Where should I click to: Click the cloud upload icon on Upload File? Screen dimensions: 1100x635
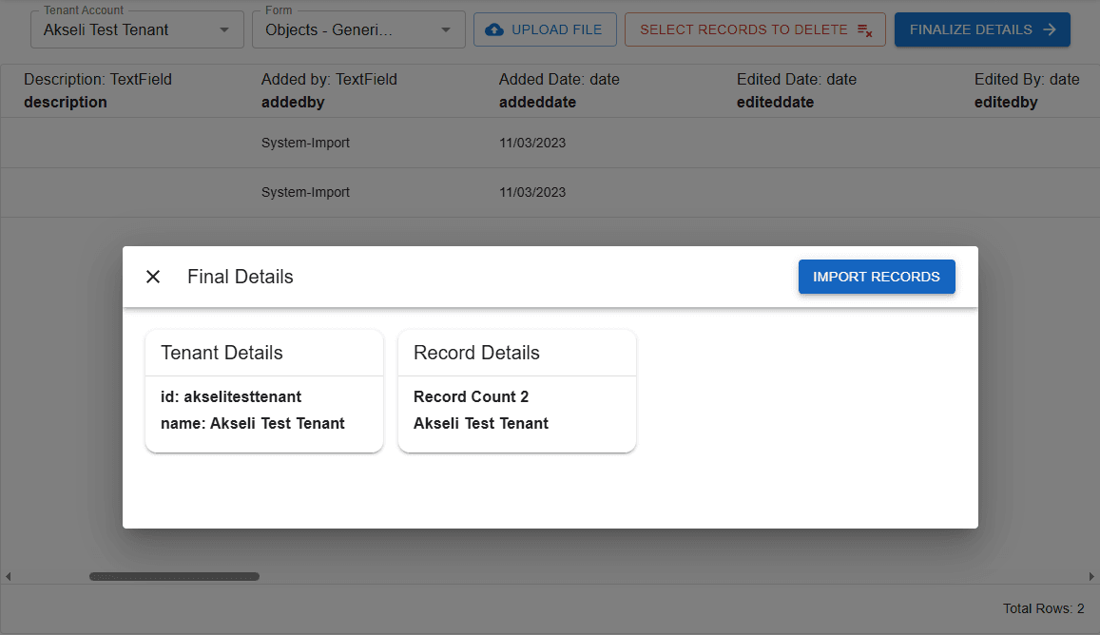click(494, 29)
